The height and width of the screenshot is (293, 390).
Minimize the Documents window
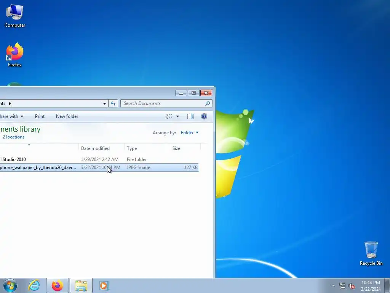pyautogui.click(x=181, y=93)
